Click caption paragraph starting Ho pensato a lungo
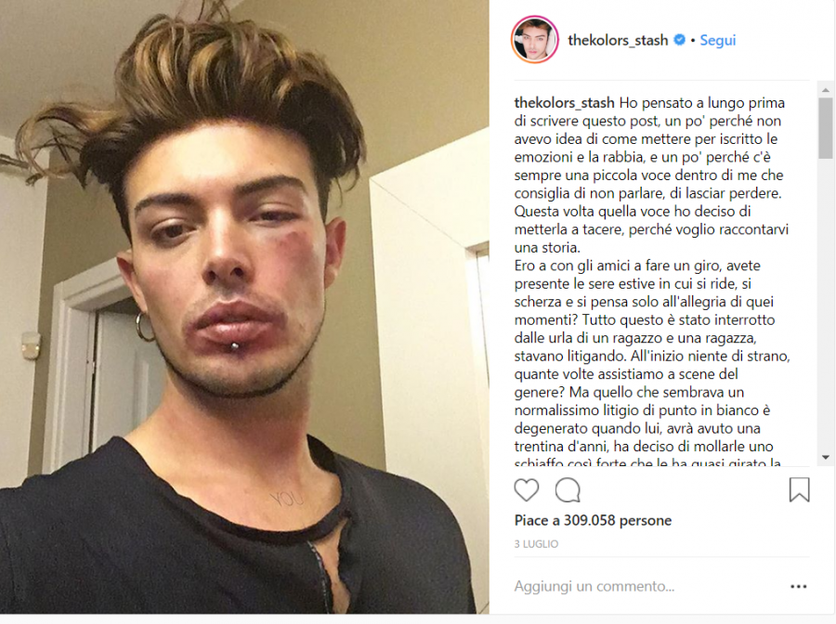This screenshot has width=836, height=624. (651, 175)
